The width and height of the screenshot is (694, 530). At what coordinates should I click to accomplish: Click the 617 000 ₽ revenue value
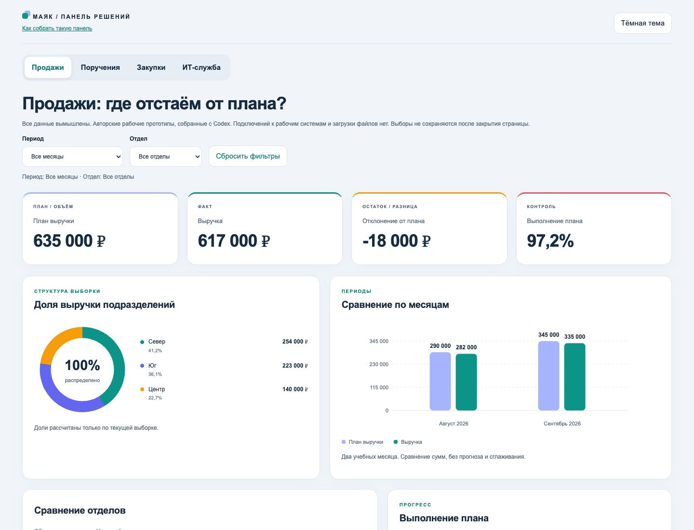point(234,240)
